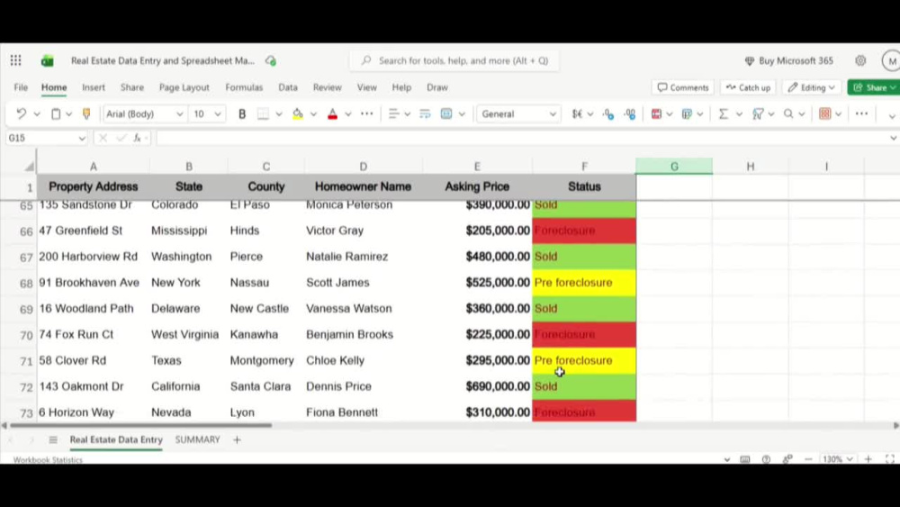Click Format as Table icon
This screenshot has width=900, height=507.
[x=687, y=113]
